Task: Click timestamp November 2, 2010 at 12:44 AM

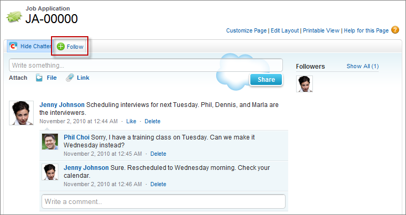Action: click(78, 121)
